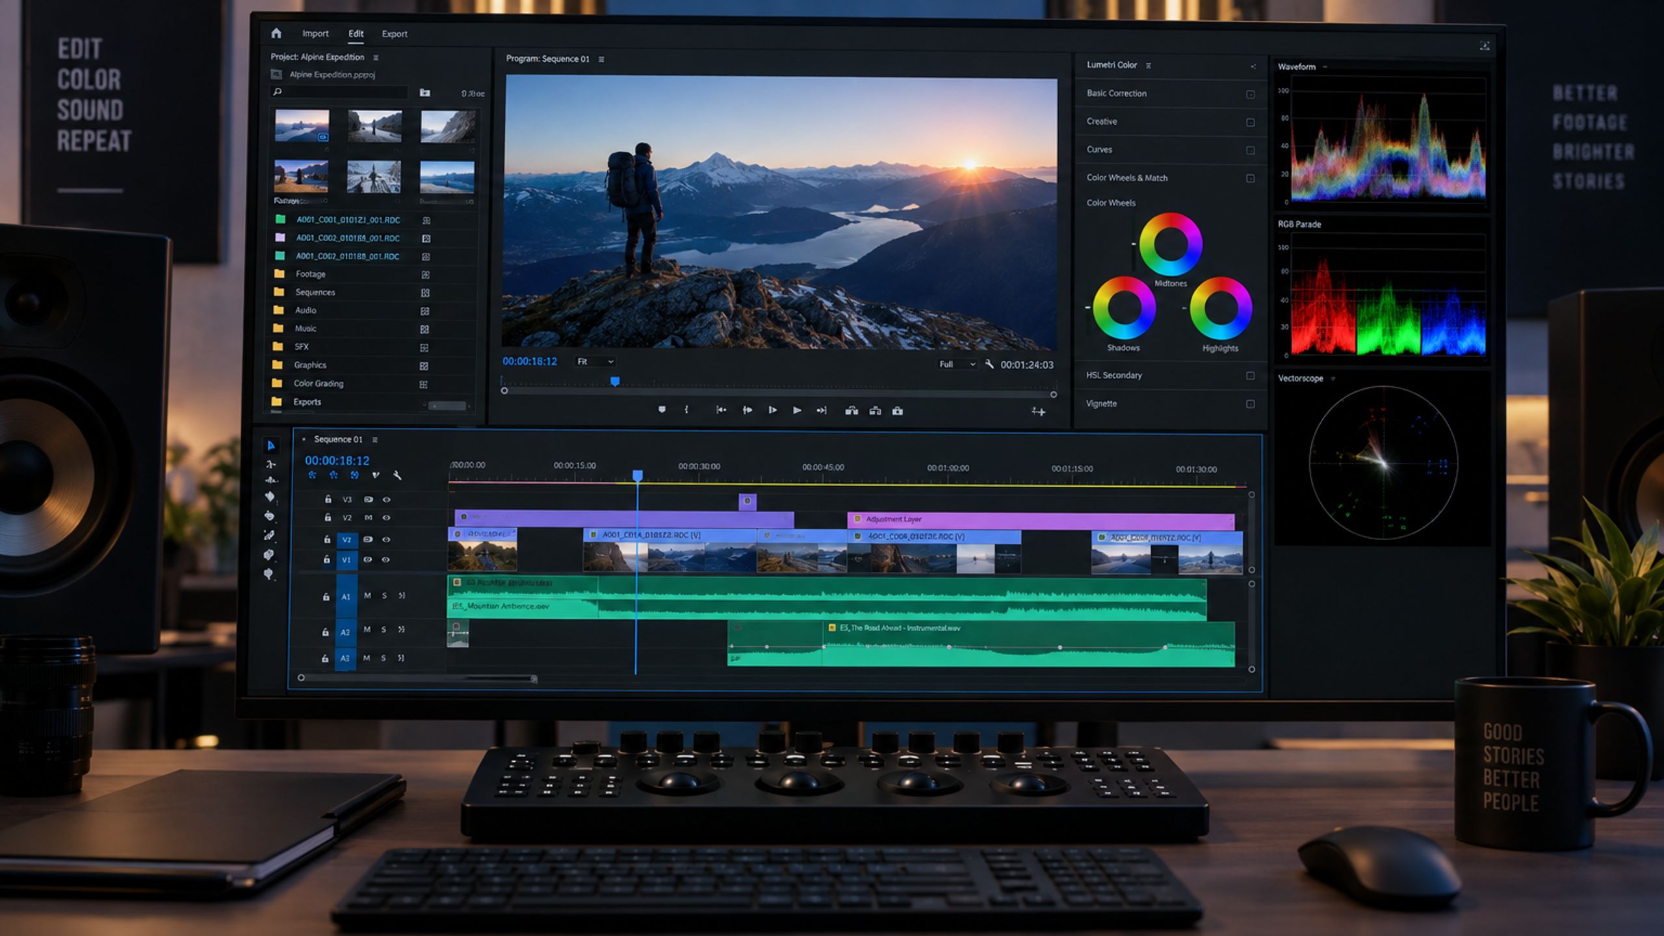1664x936 pixels.
Task: Play the sequence in Program monitor
Action: tap(797, 410)
